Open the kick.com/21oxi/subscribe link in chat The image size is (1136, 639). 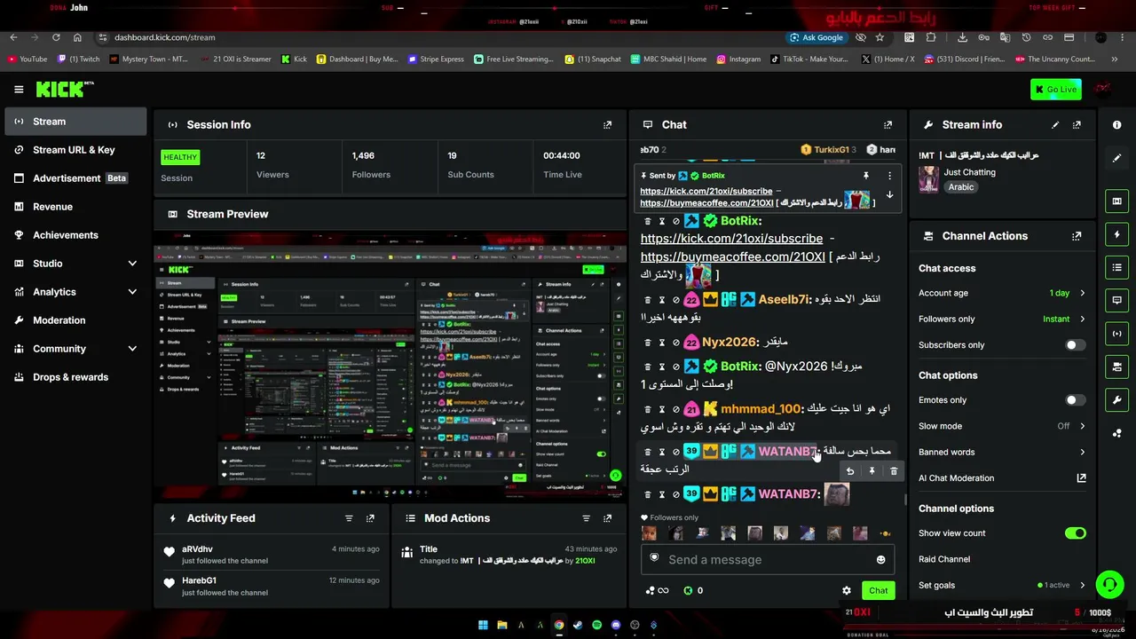point(731,239)
